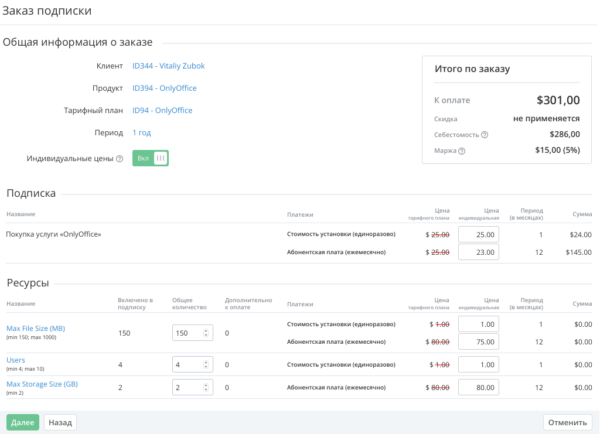The width and height of the screenshot is (600, 434).
Task: Click the Общее количество column header
Action: pyautogui.click(x=189, y=303)
